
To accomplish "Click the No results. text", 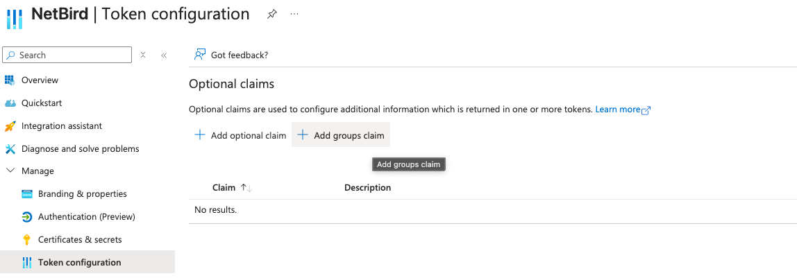I will (215, 209).
